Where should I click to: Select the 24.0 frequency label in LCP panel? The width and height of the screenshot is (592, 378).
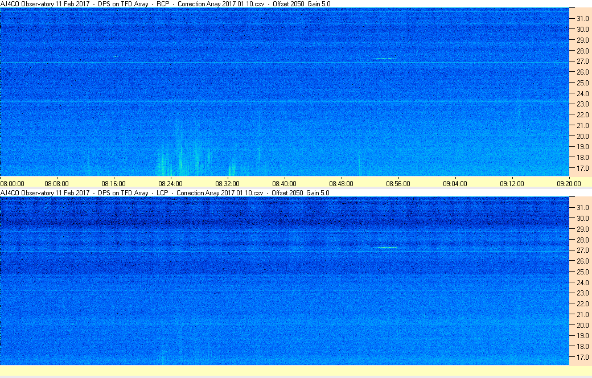[x=582, y=282]
